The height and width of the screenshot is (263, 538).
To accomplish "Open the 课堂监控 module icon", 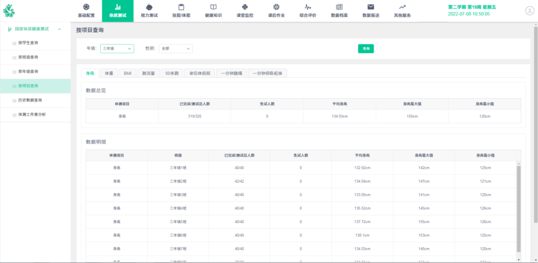I will (245, 7).
